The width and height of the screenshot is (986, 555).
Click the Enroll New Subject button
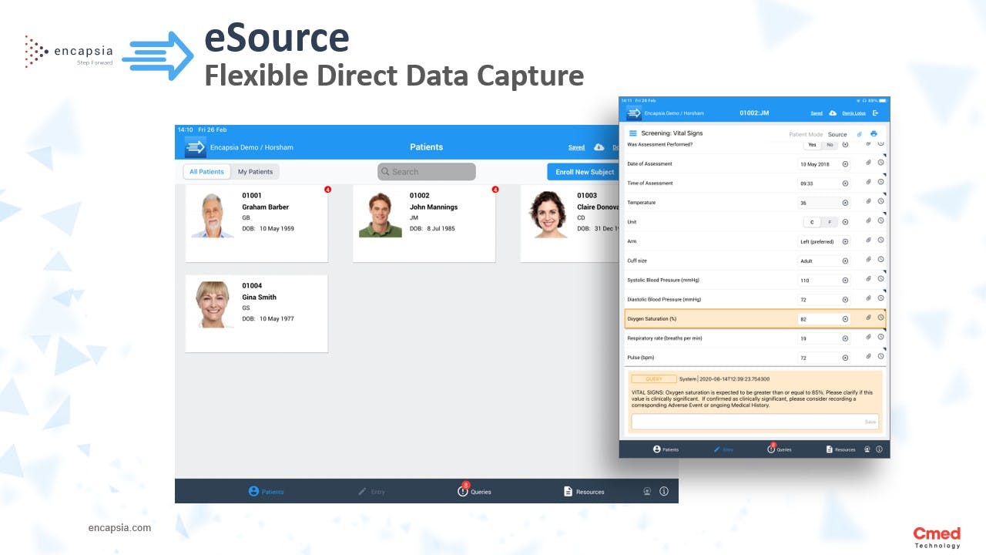tap(583, 172)
